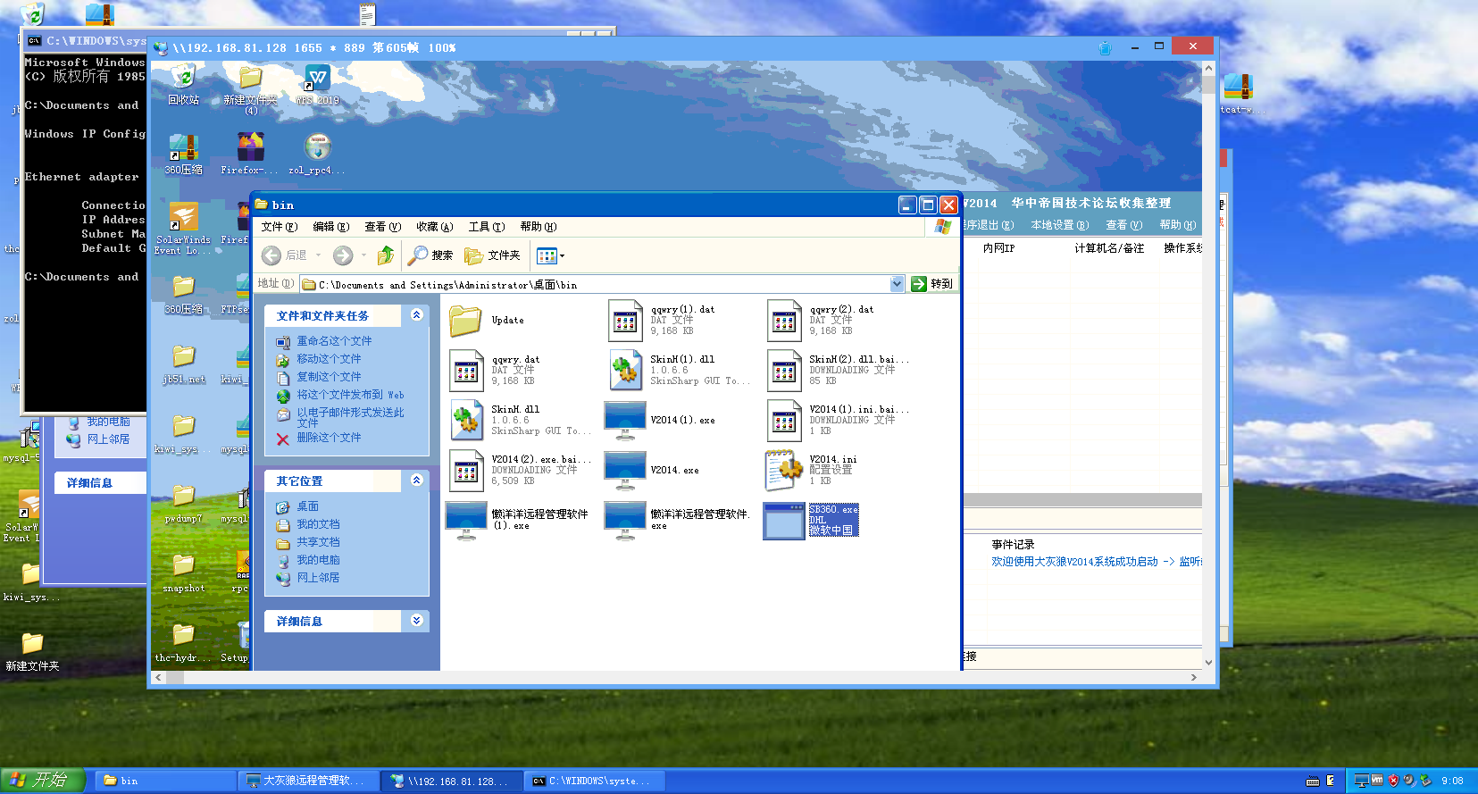Click the 计算机名/备注 column header
Image resolution: width=1478 pixels, height=794 pixels.
(1109, 248)
